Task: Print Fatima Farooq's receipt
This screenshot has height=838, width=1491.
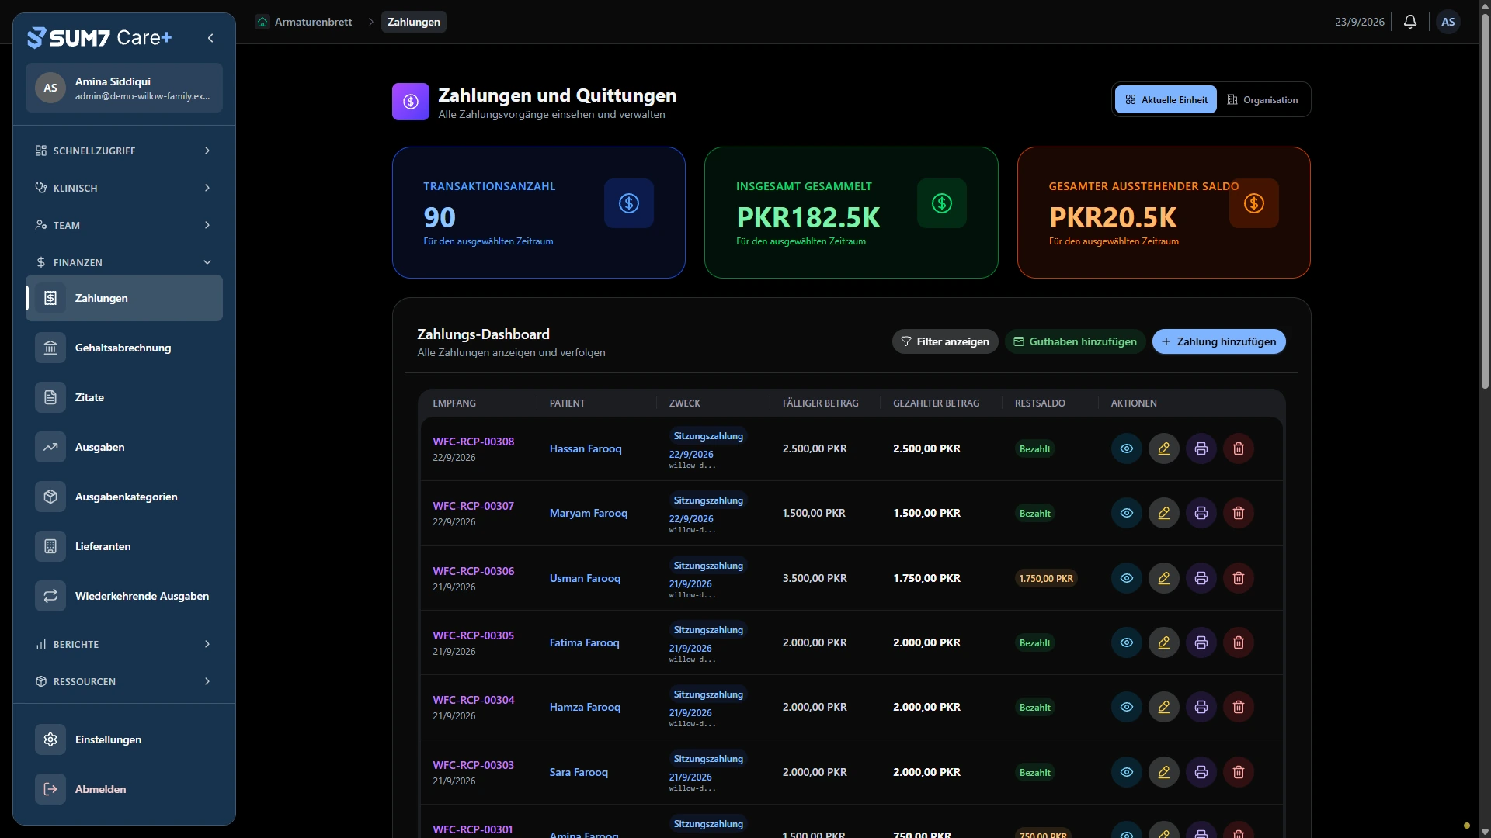Action: 1201,642
